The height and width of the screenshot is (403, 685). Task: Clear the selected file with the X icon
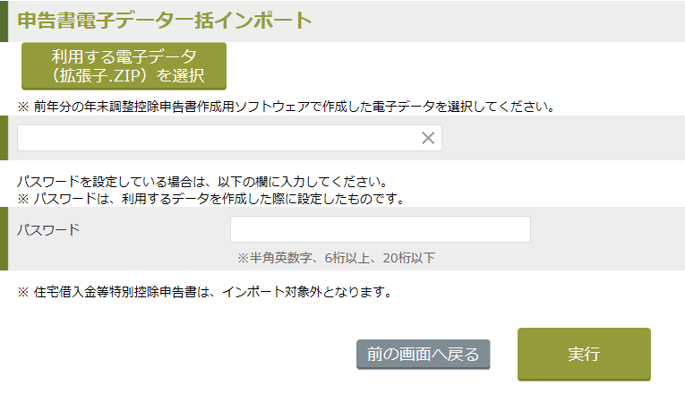(x=428, y=138)
